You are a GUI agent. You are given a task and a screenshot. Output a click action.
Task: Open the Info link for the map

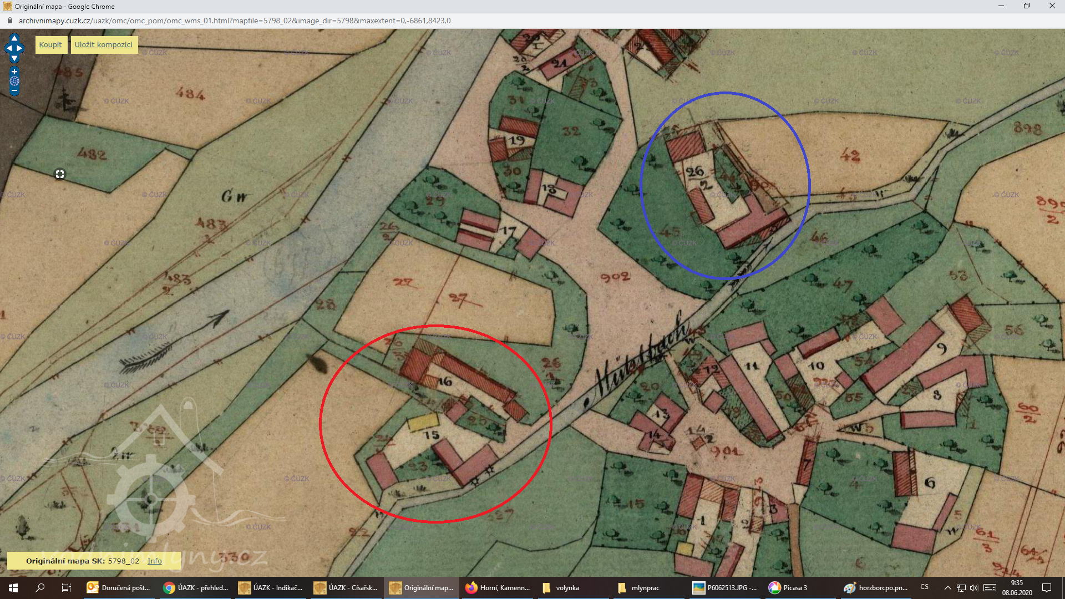click(155, 561)
